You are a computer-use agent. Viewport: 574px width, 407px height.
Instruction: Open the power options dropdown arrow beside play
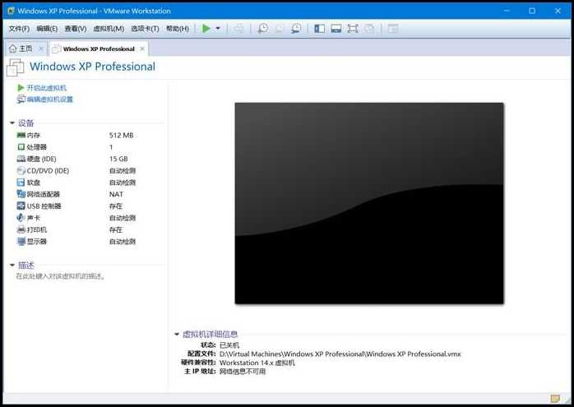(x=218, y=28)
